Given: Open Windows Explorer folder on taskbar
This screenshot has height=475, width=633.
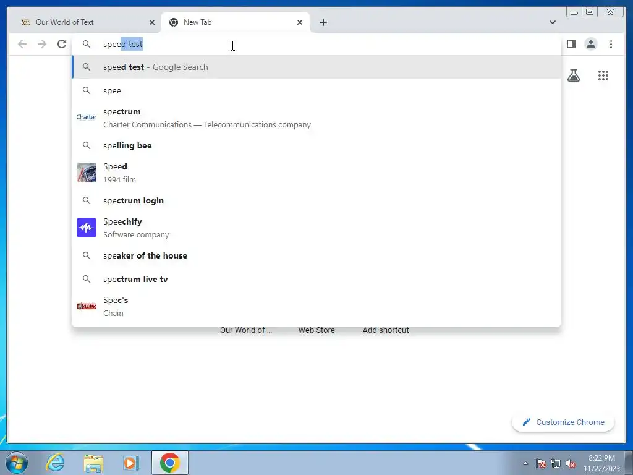Looking at the screenshot, I should [93, 463].
